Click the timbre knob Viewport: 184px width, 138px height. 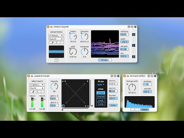[73, 36]
